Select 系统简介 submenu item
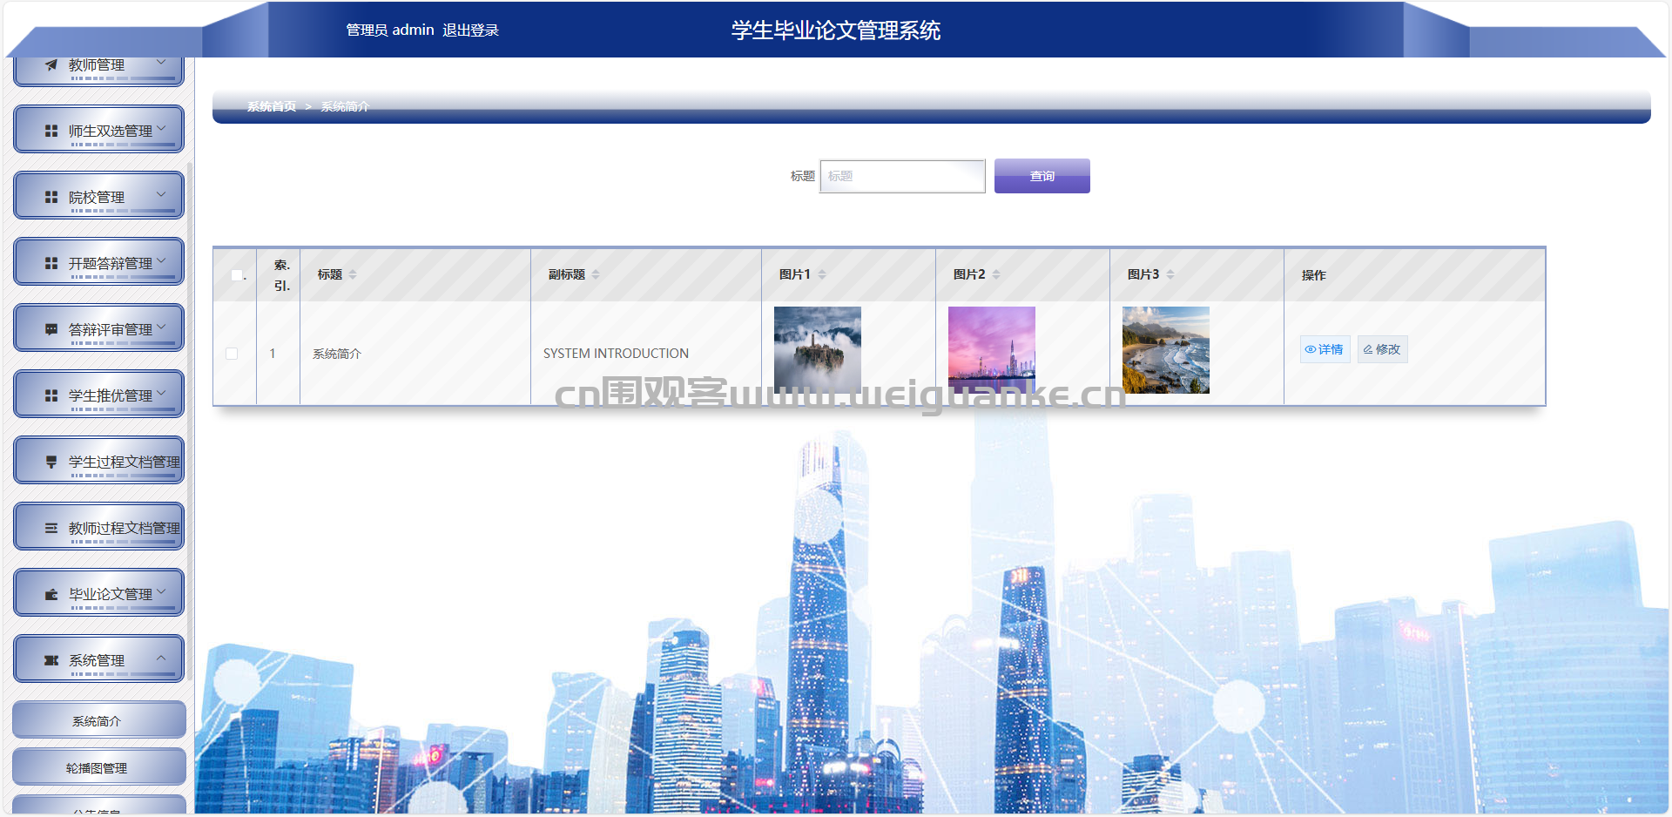This screenshot has height=817, width=1672. coord(98,720)
